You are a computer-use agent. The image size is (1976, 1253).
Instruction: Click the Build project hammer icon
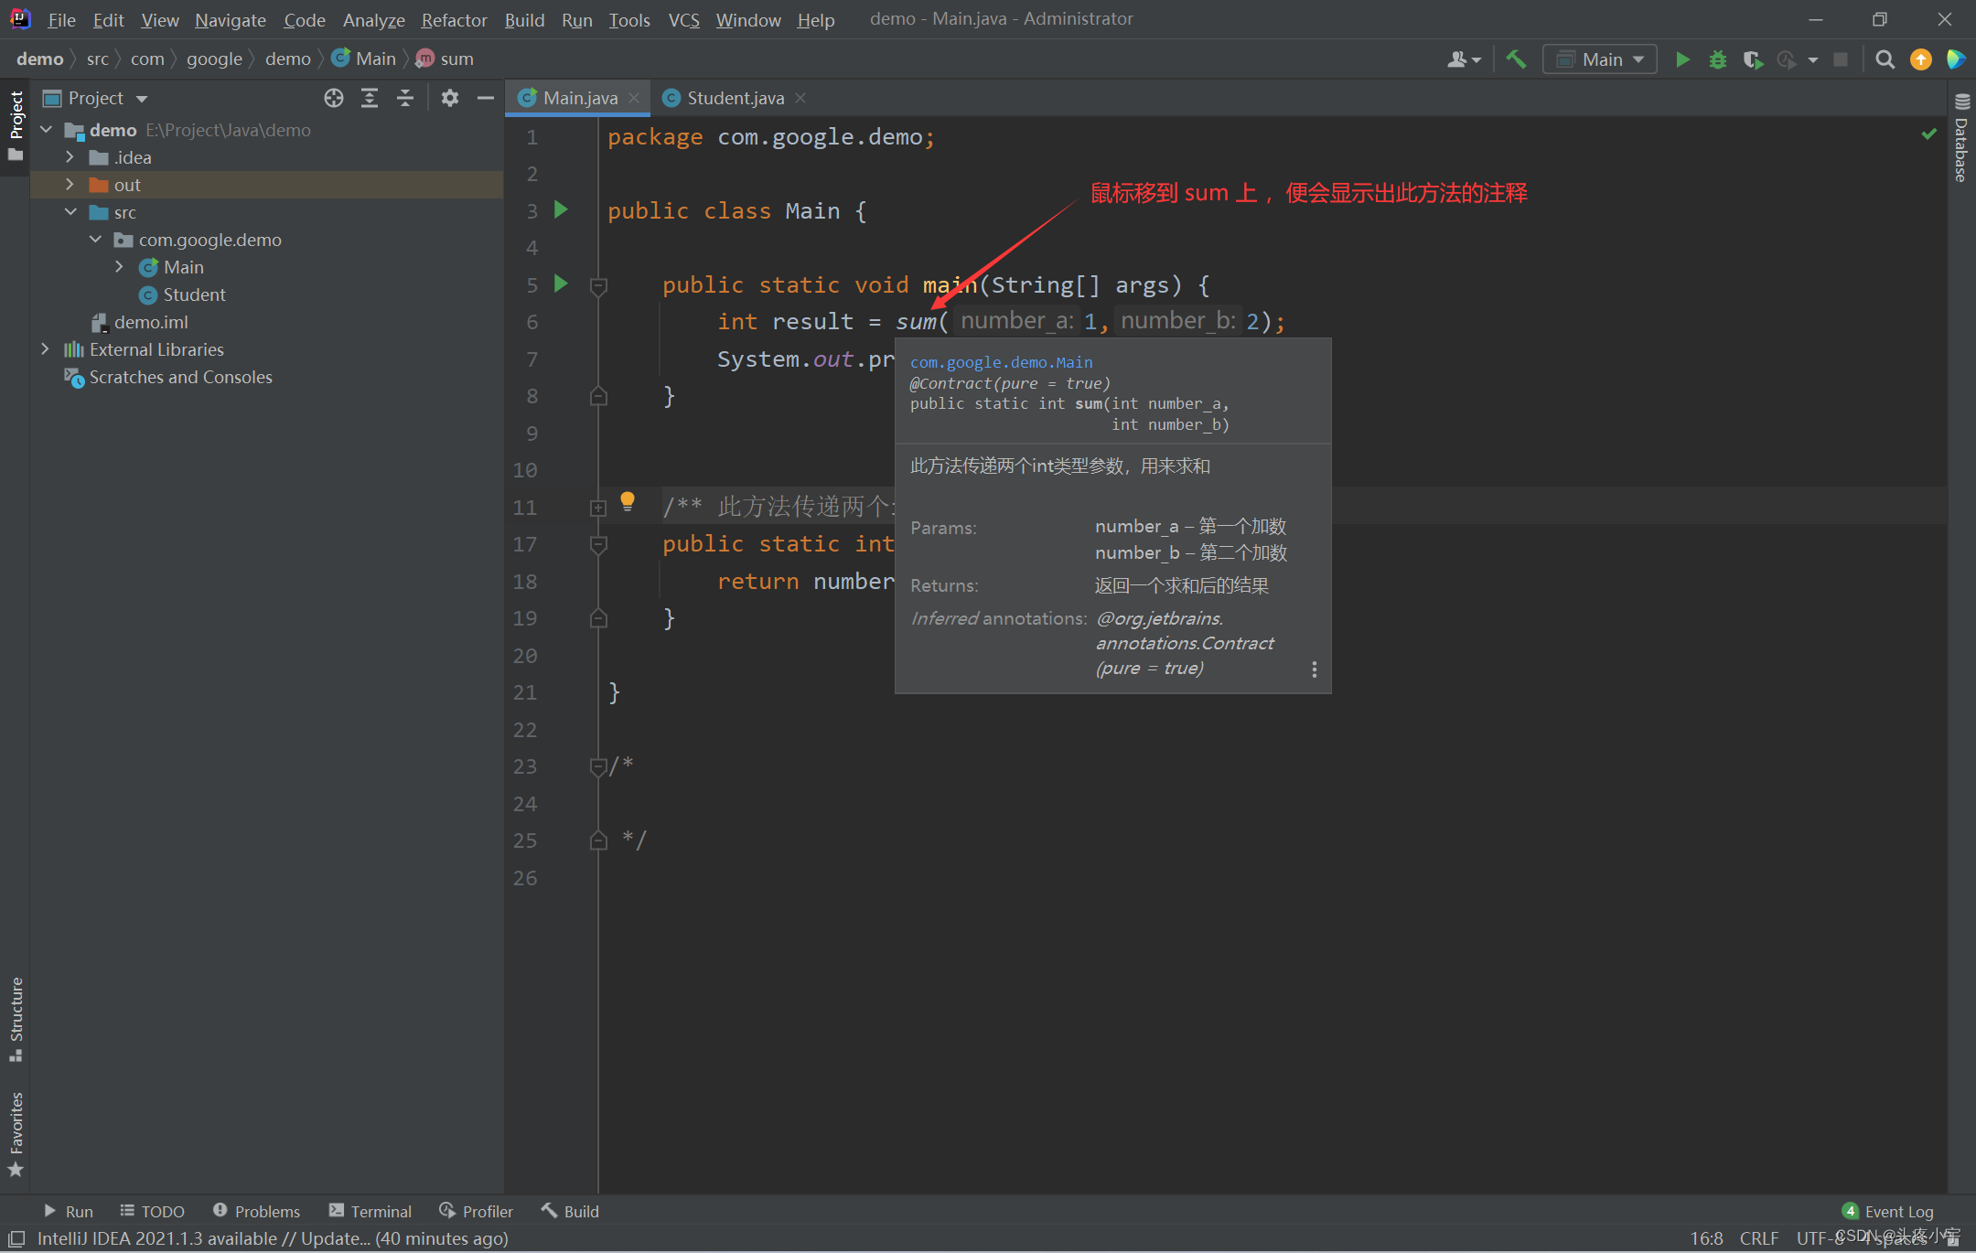1516,59
